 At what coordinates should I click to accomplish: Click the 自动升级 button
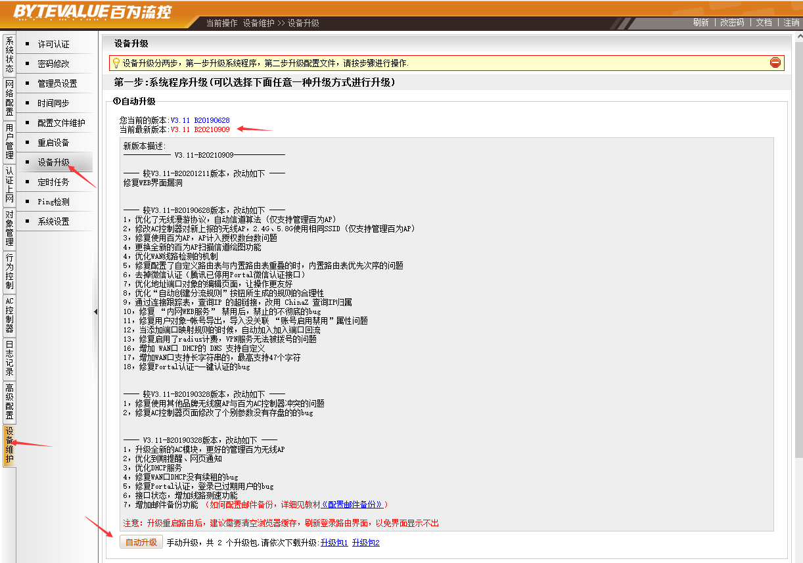(141, 543)
